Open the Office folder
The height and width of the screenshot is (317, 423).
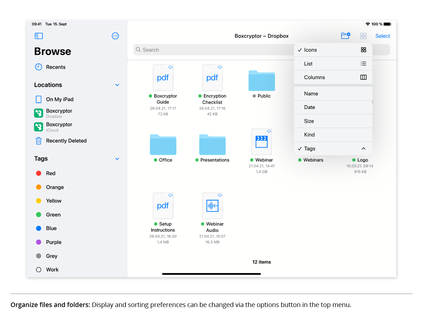coord(163,145)
